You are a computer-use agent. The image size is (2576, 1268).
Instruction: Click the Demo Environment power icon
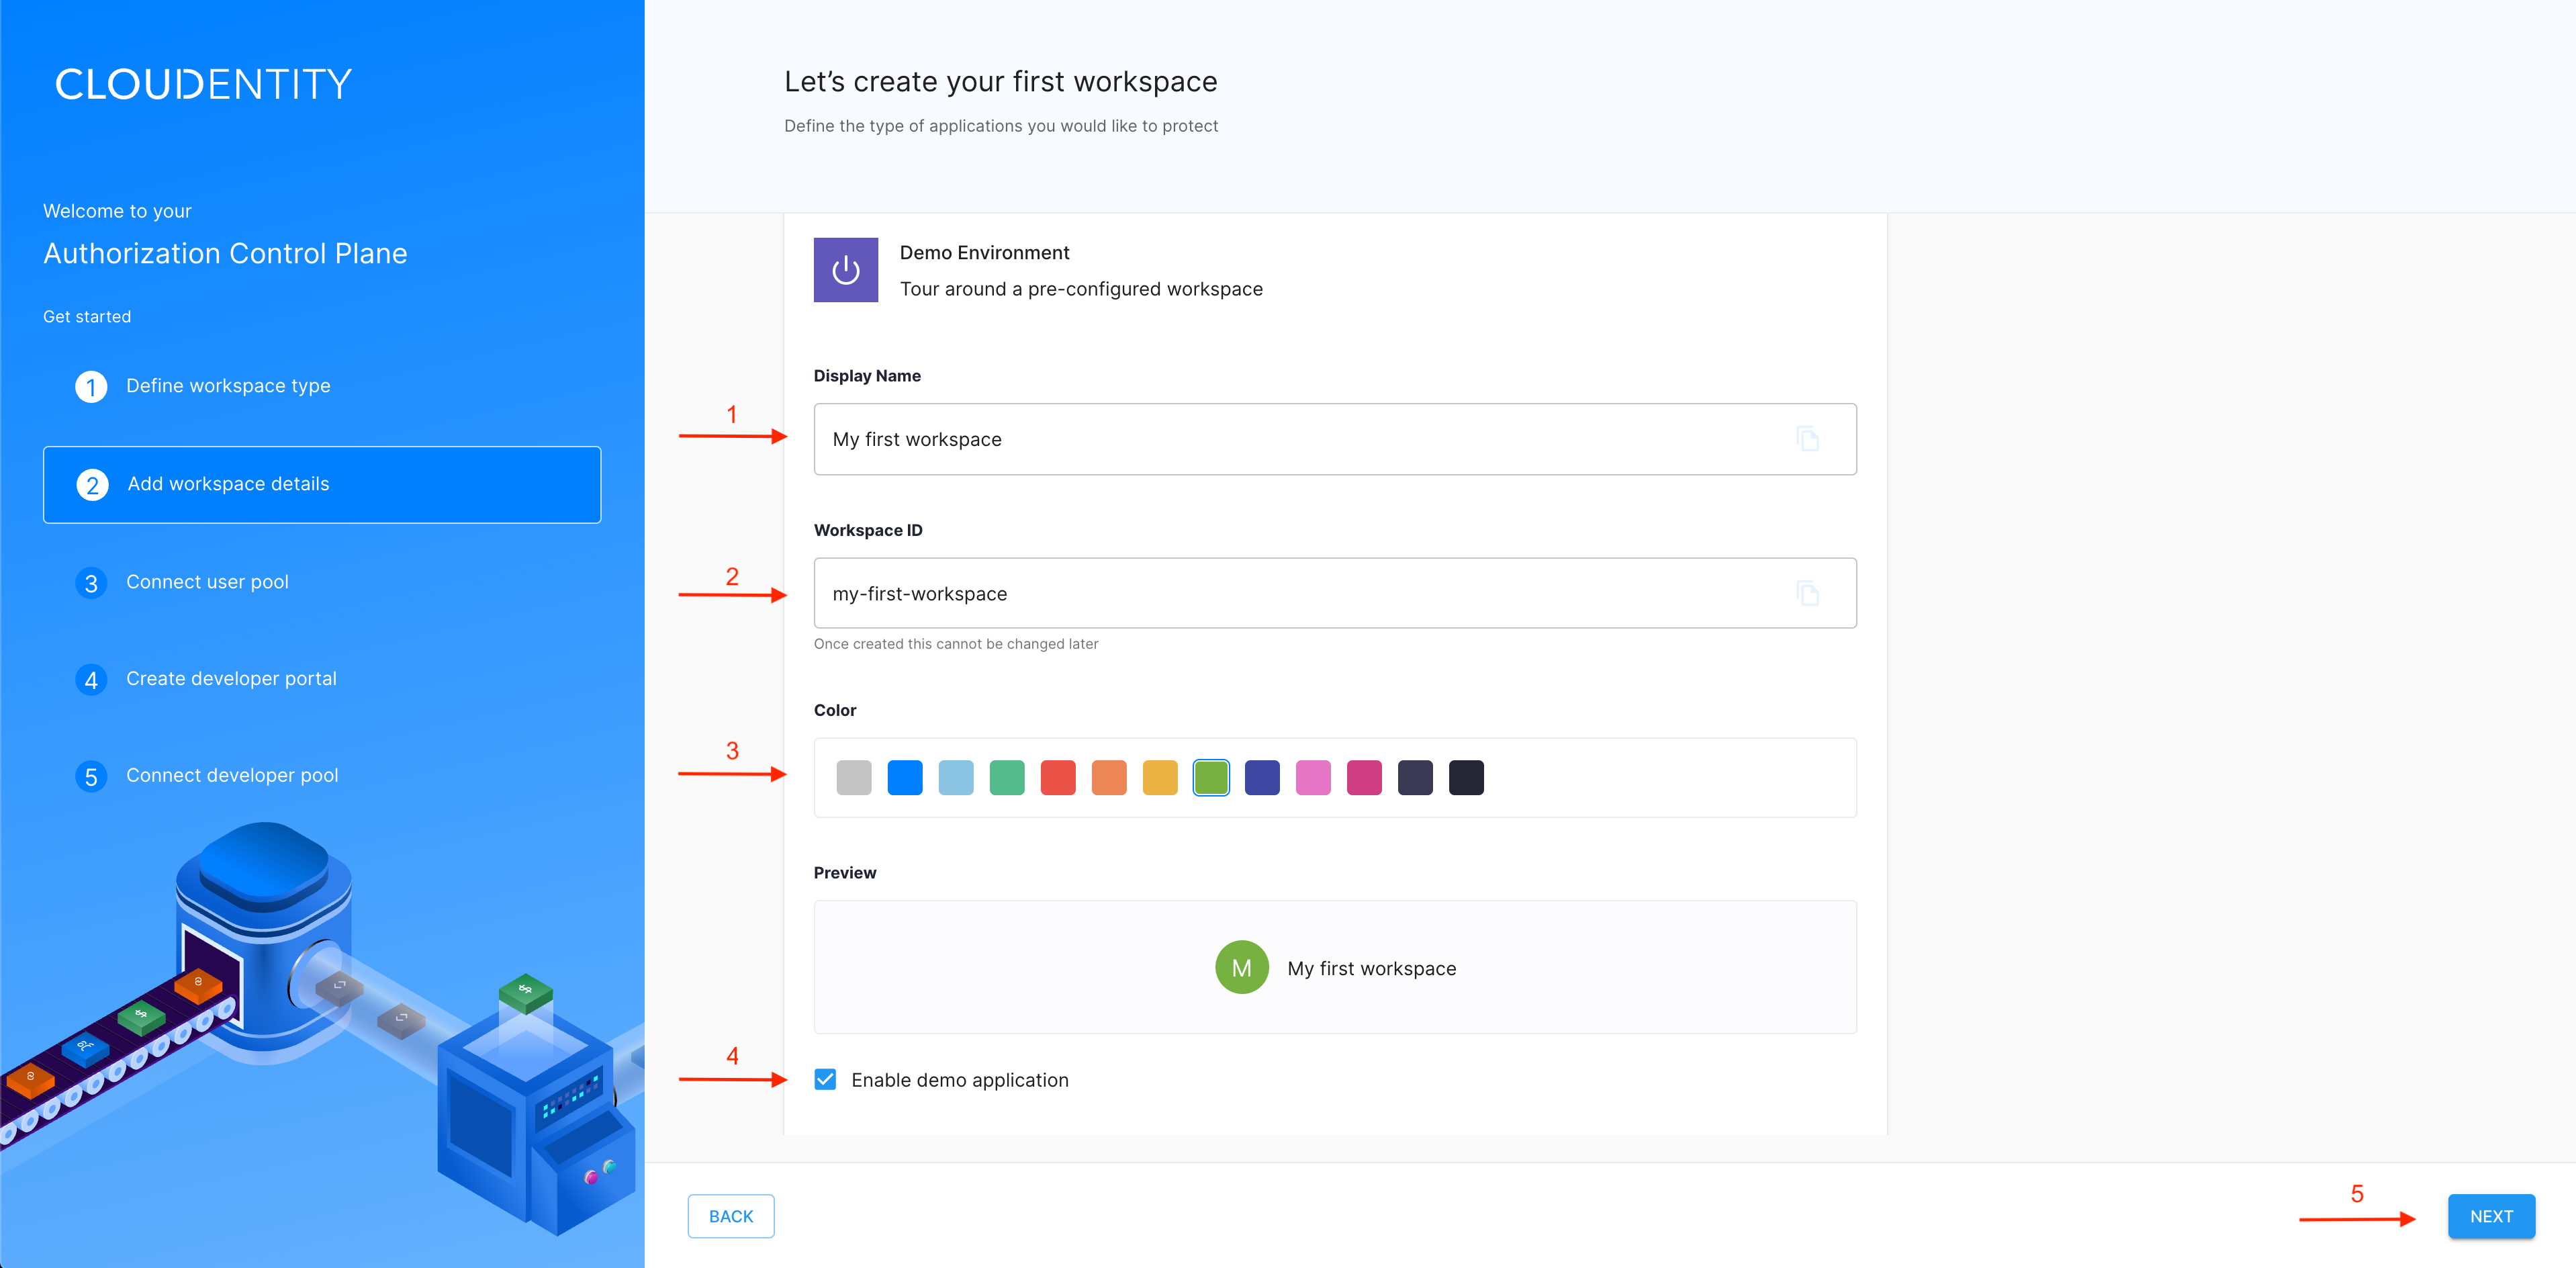pyautogui.click(x=845, y=270)
